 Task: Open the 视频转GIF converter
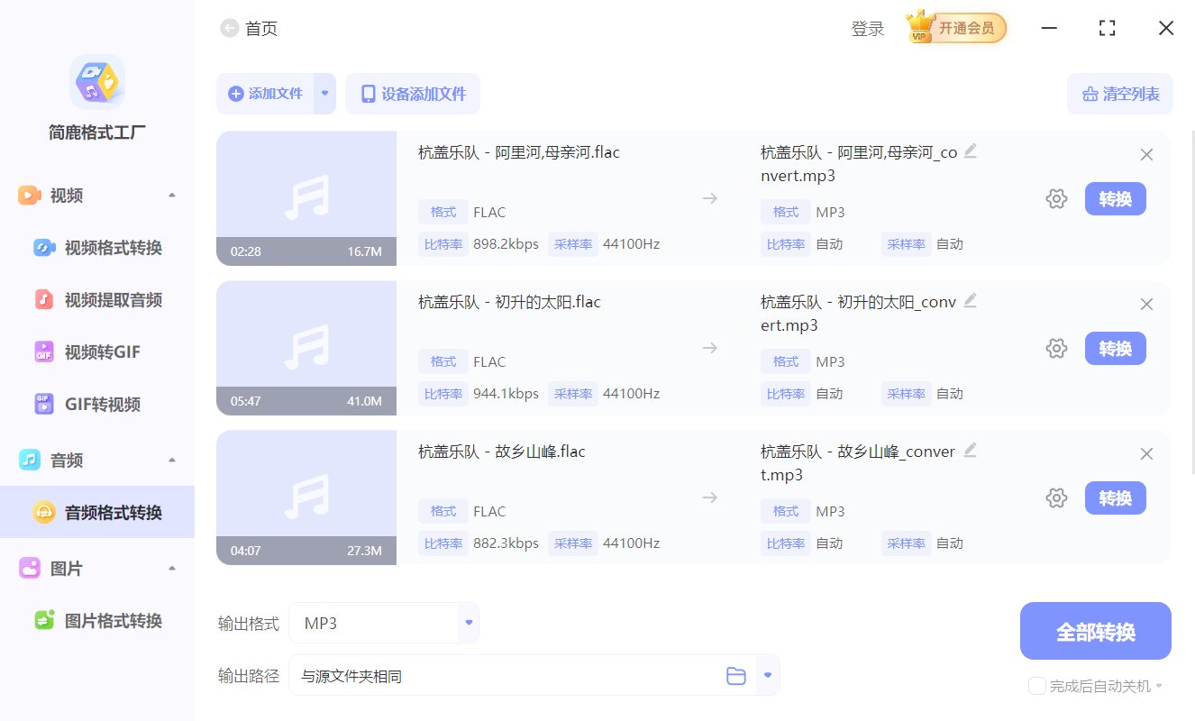pyautogui.click(x=90, y=351)
